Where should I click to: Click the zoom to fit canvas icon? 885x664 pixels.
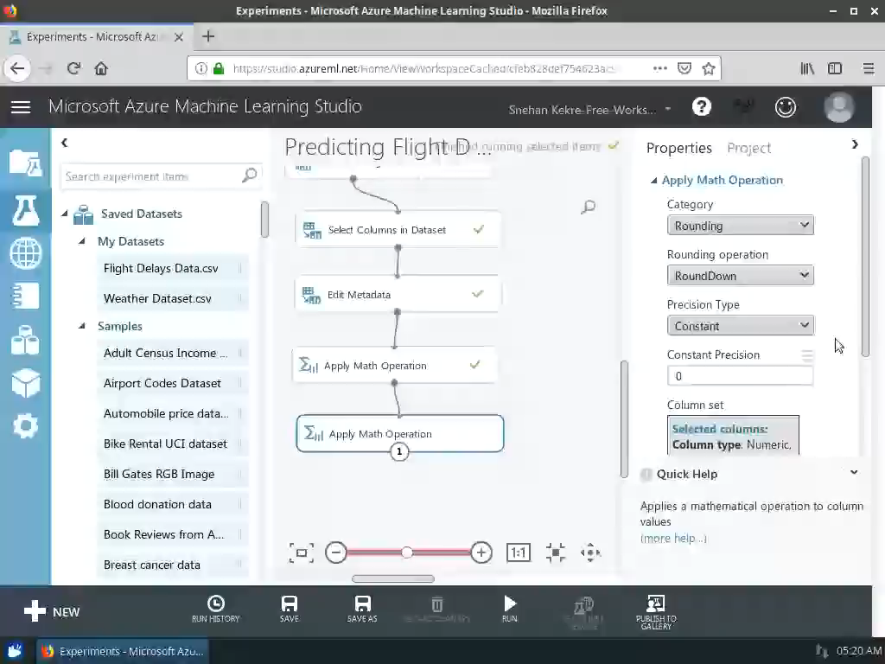[x=302, y=552]
